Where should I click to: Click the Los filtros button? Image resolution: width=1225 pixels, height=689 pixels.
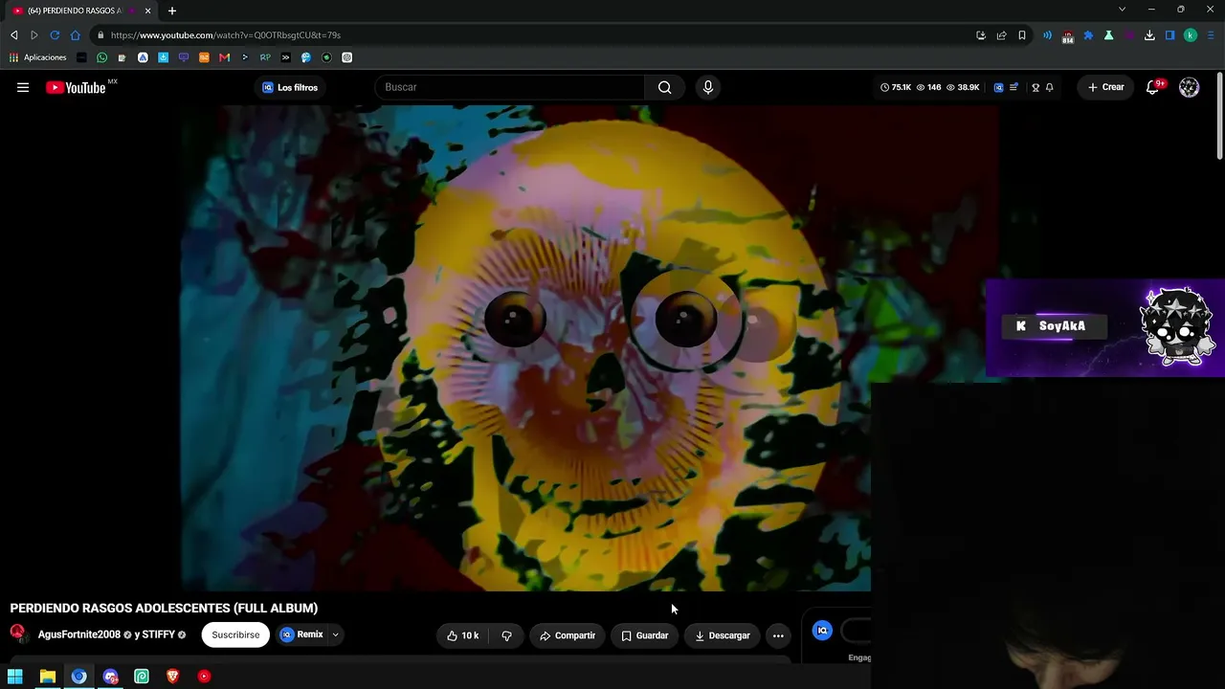(x=290, y=87)
